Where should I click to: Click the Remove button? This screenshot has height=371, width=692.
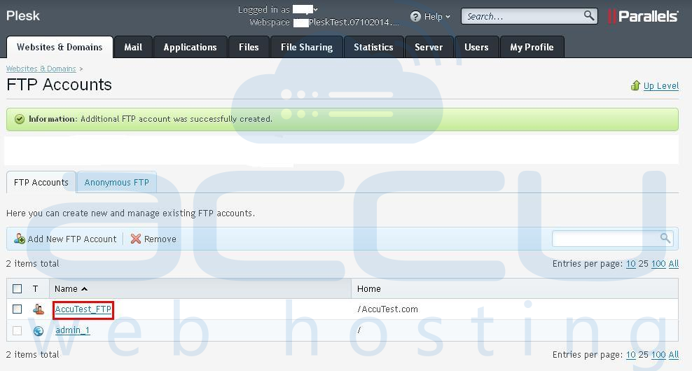click(153, 239)
